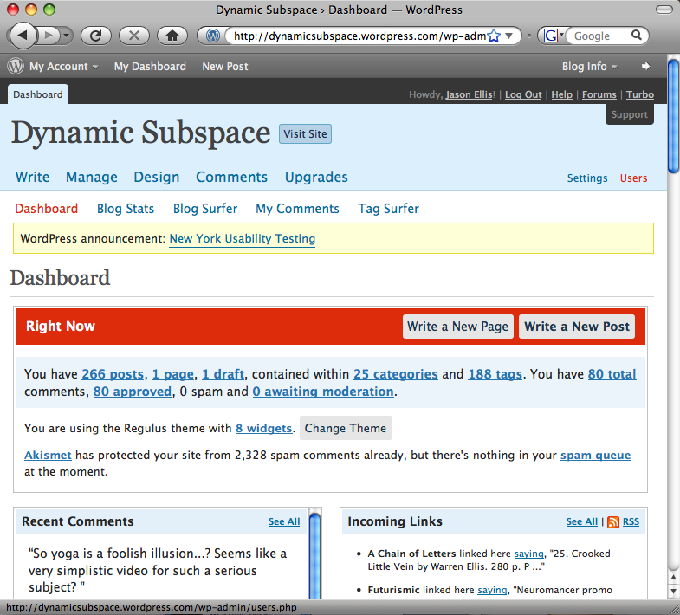Click the browser Reload button

pyautogui.click(x=95, y=36)
